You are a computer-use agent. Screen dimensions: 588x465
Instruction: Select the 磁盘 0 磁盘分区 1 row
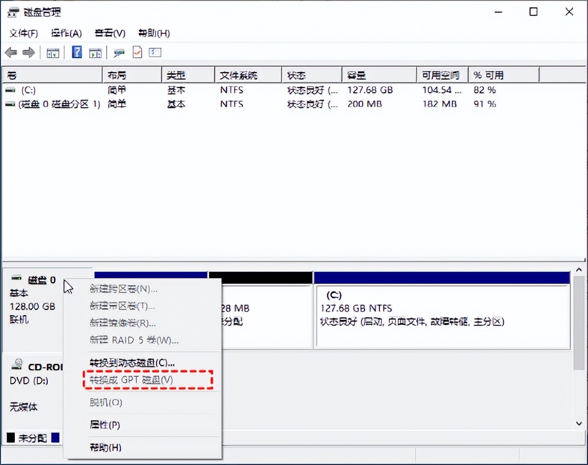click(x=53, y=104)
